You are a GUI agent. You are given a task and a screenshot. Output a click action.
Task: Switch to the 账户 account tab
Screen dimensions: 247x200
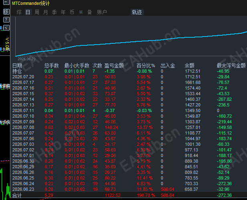pyautogui.click(x=102, y=12)
